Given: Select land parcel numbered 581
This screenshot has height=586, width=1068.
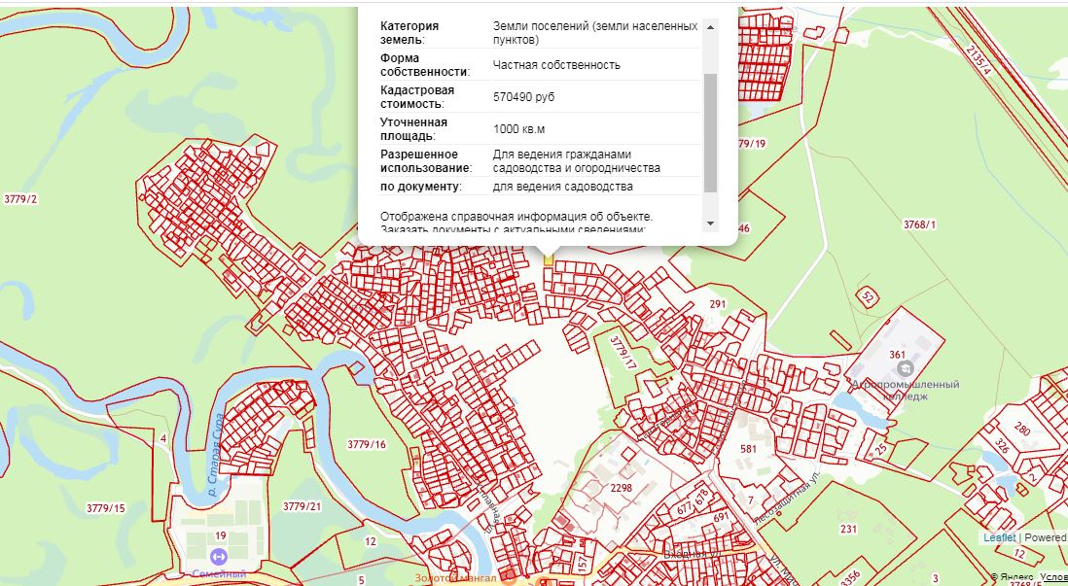Looking at the screenshot, I should point(748,449).
